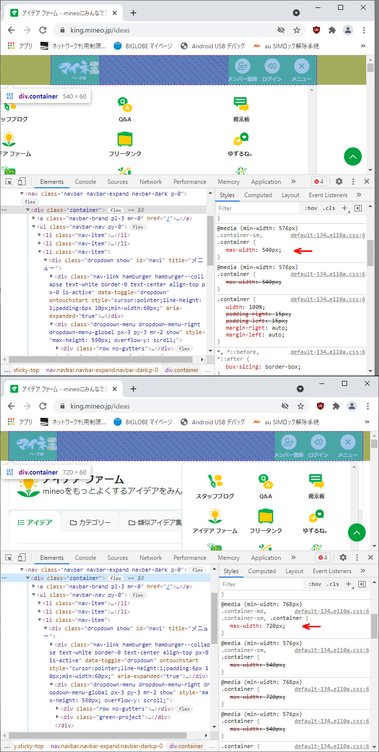Toggle the flex badge beside the lower div.container
This screenshot has height=752, width=379.
116,578
